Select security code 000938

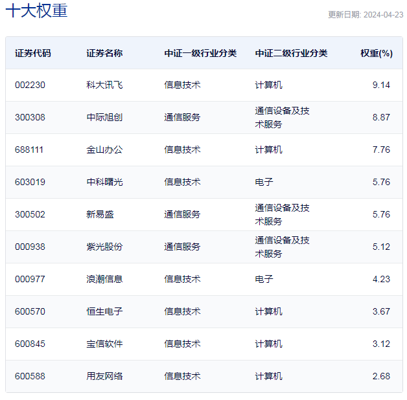tap(30, 247)
